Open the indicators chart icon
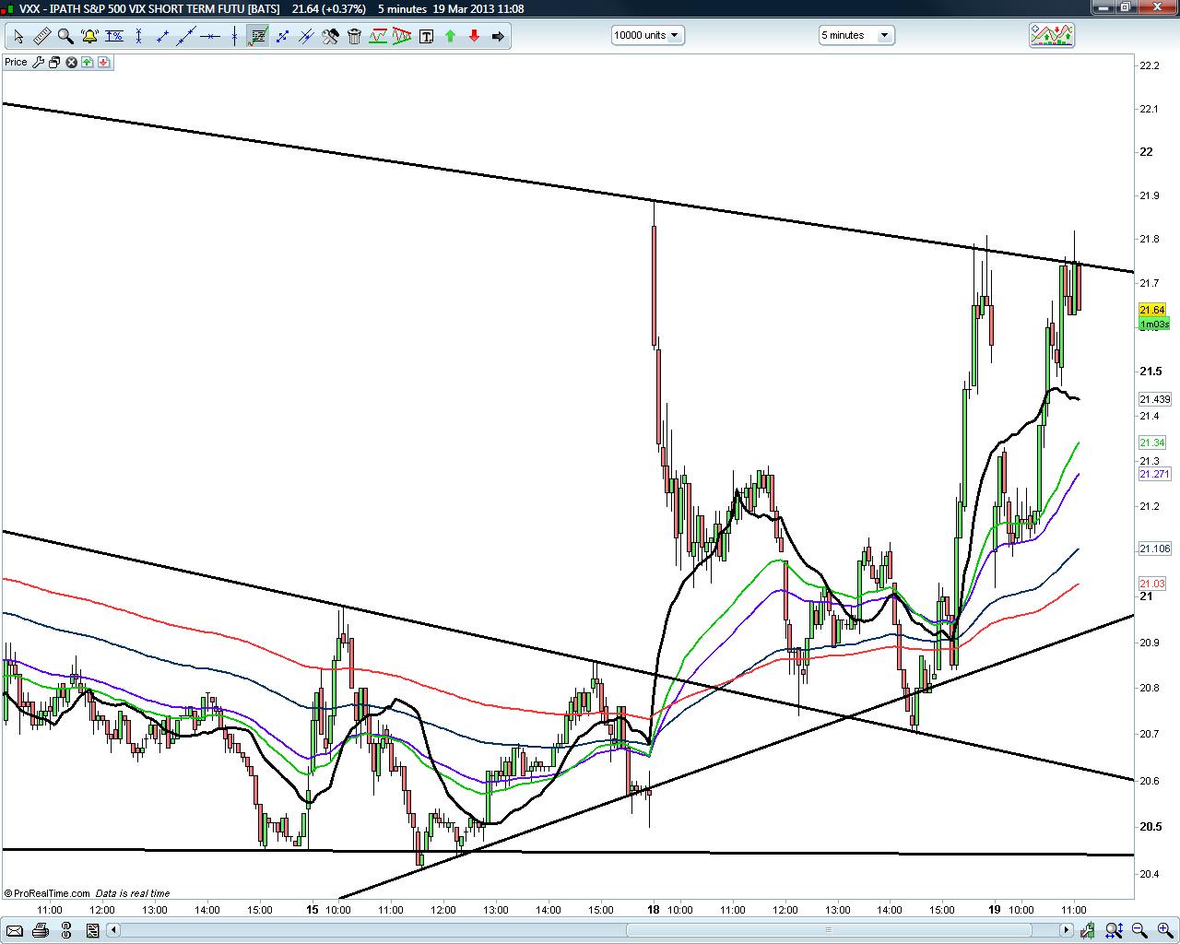Screen dimensions: 1180x944 point(1052,35)
